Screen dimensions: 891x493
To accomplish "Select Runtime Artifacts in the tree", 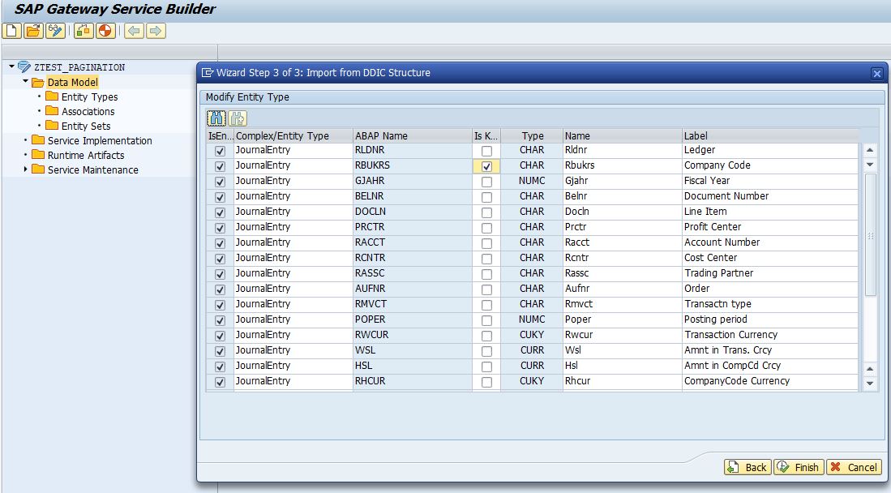I will pos(86,156).
